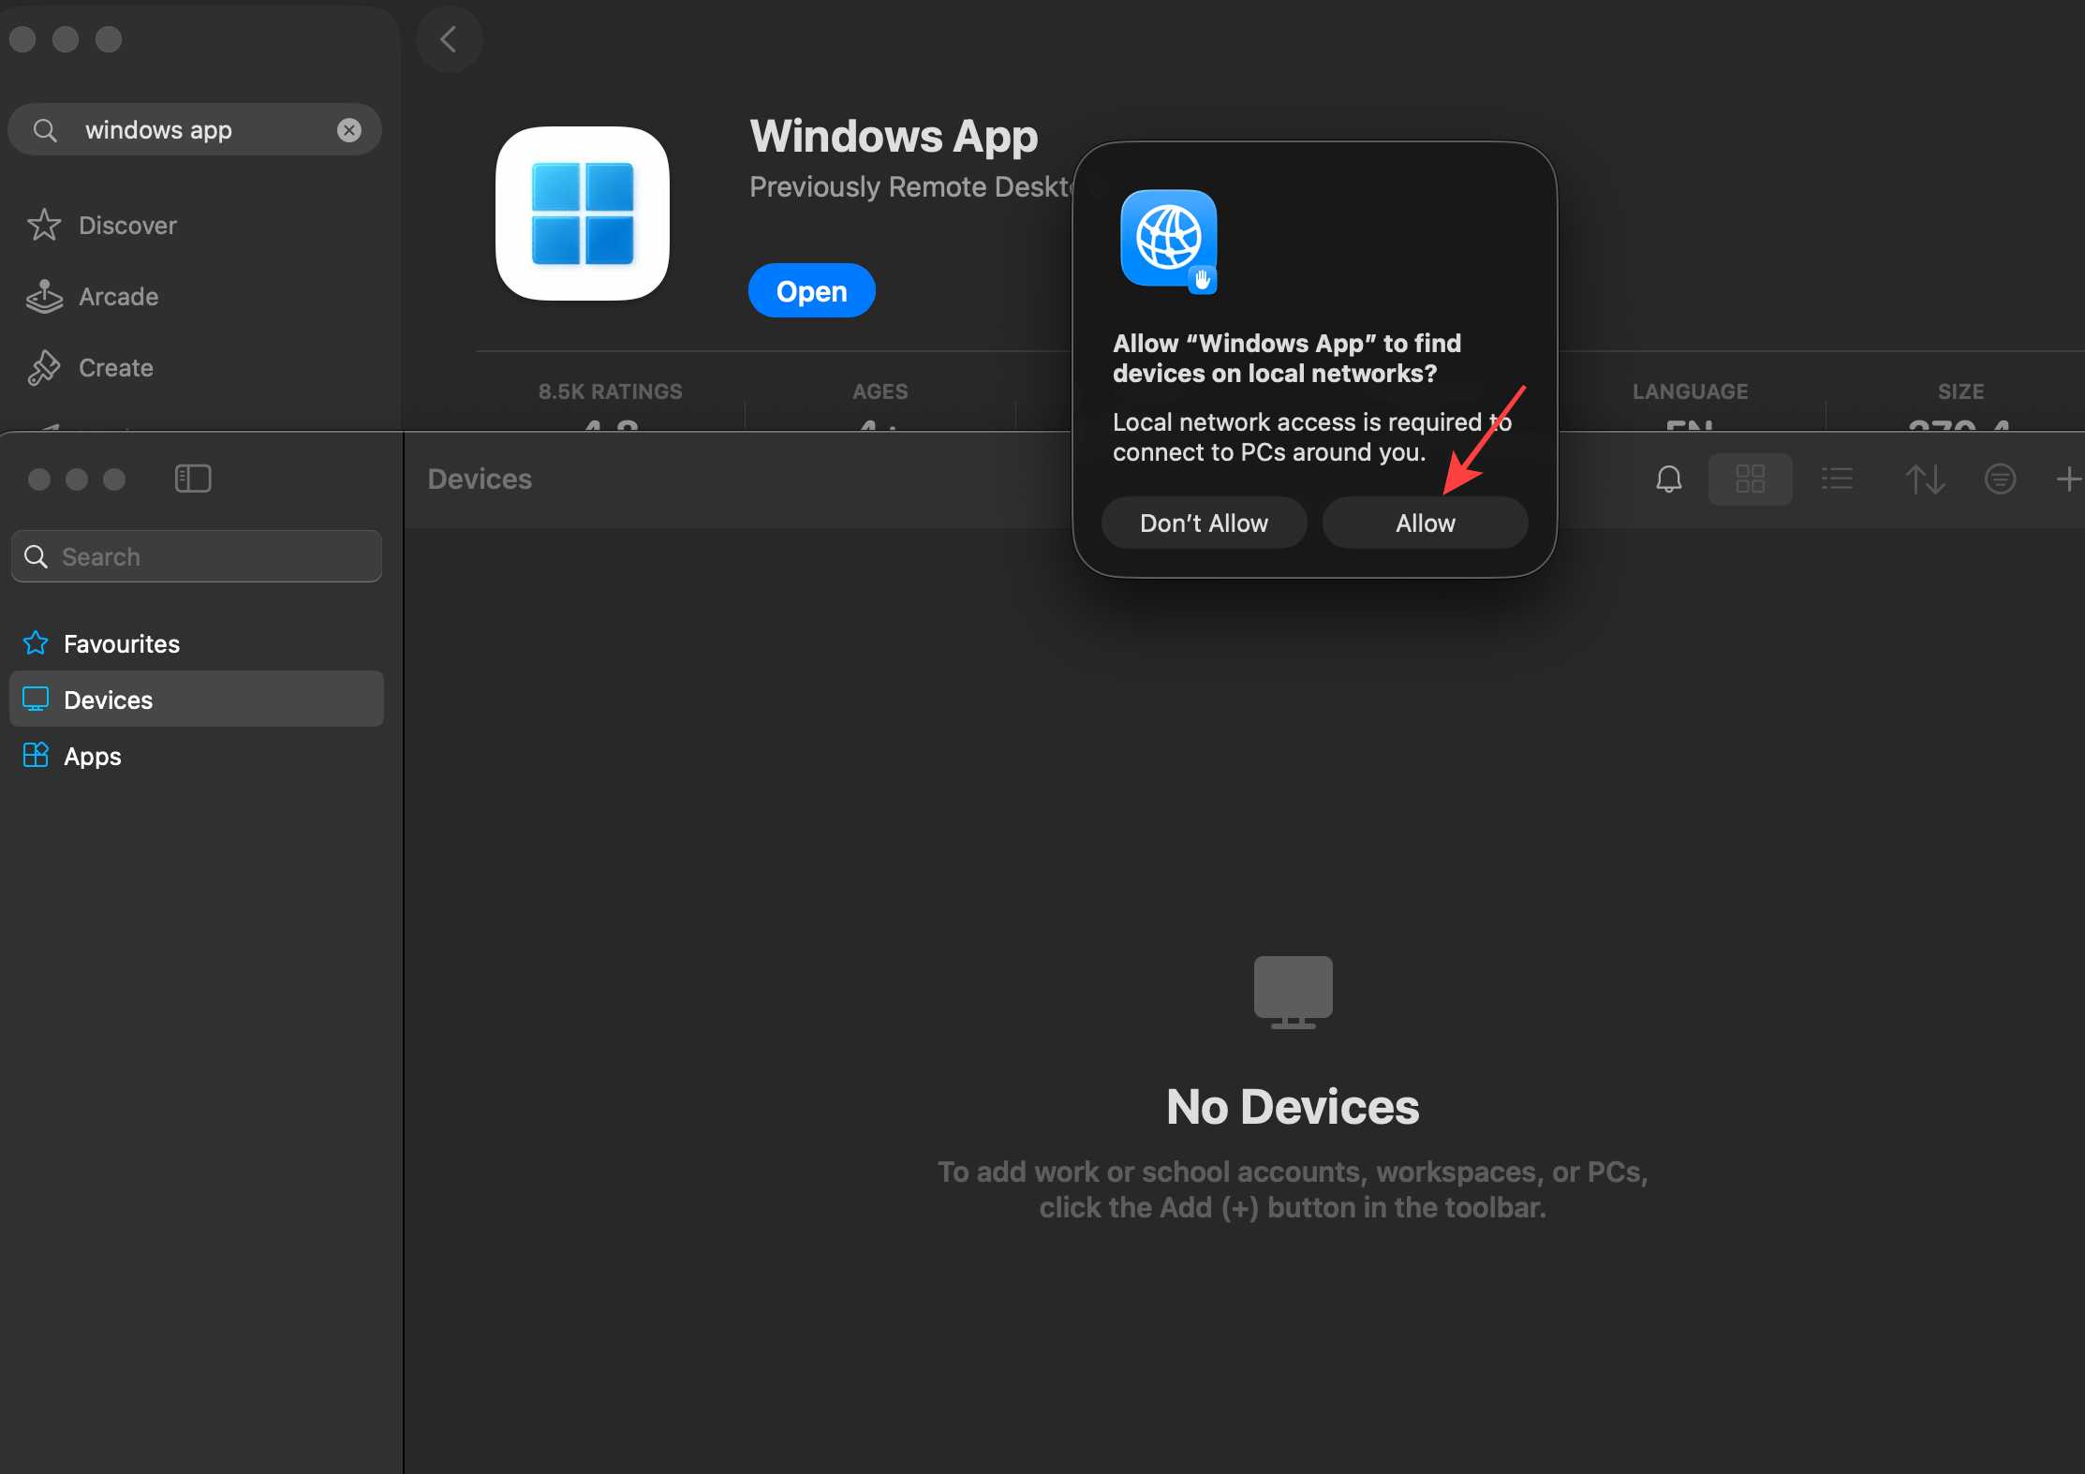Click the No Devices heading
Image resolution: width=2085 pixels, height=1474 pixels.
(1293, 1107)
